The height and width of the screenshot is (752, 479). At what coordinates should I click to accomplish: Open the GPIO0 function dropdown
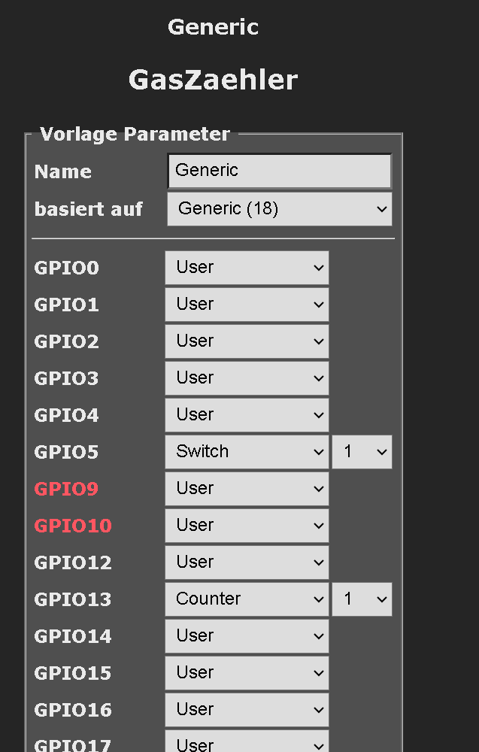(x=247, y=268)
